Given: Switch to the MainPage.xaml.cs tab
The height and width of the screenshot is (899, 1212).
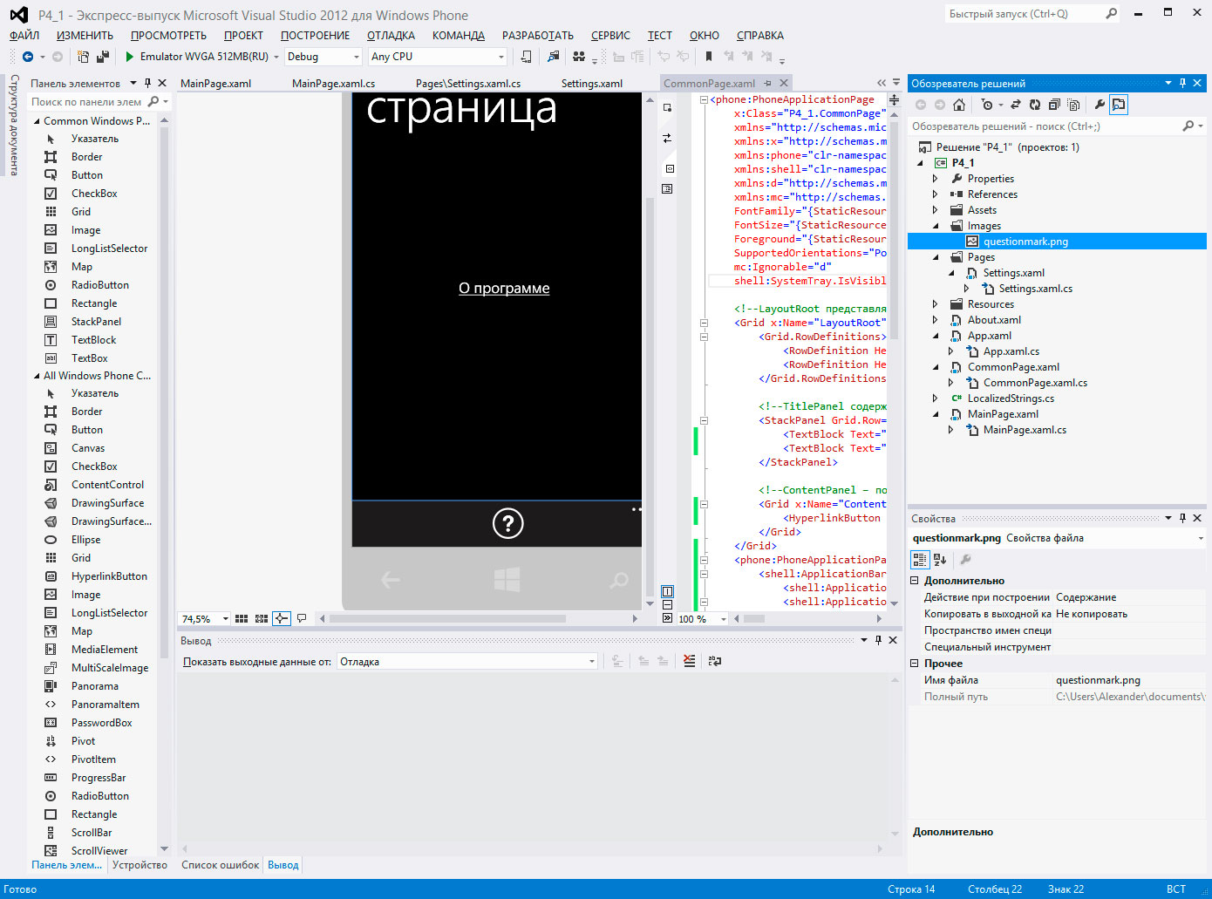Looking at the screenshot, I should click(333, 84).
